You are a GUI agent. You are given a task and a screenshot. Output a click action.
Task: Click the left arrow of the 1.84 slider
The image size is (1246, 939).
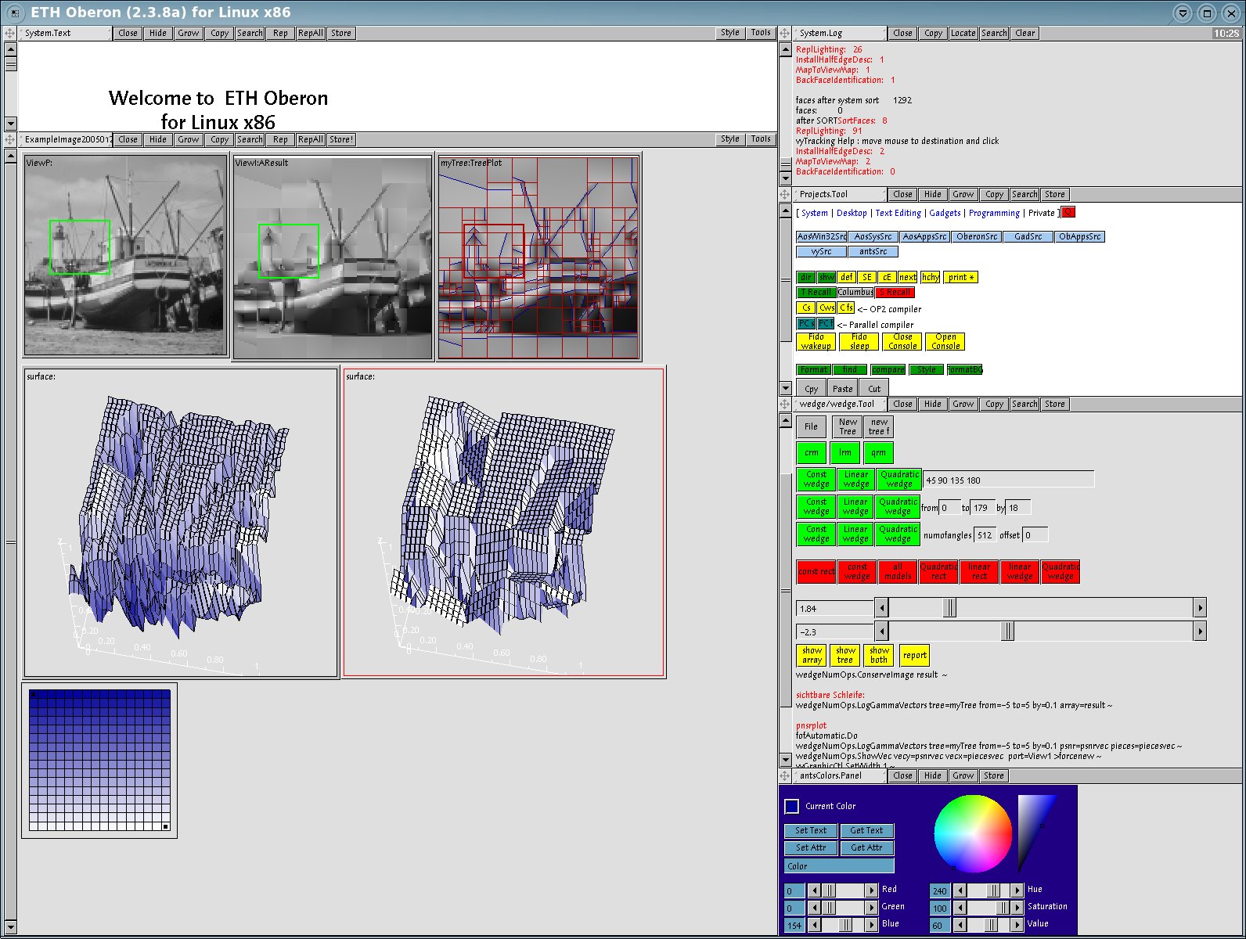881,607
